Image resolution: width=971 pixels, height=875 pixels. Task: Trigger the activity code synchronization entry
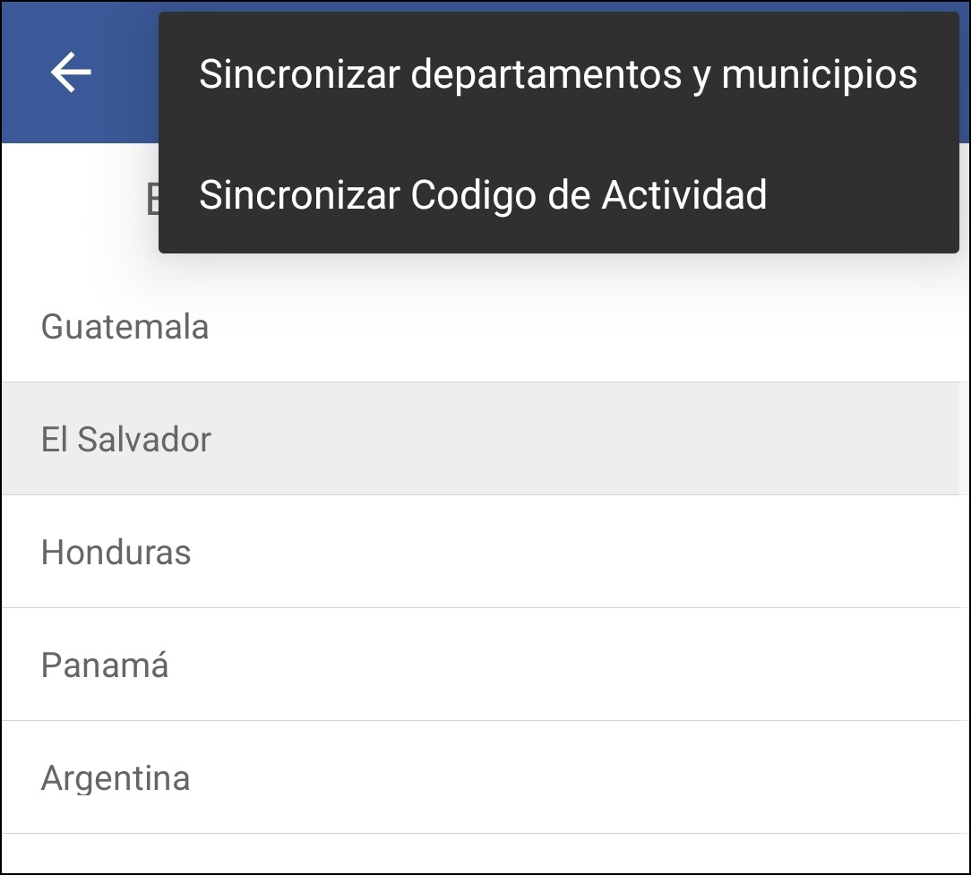click(x=484, y=194)
